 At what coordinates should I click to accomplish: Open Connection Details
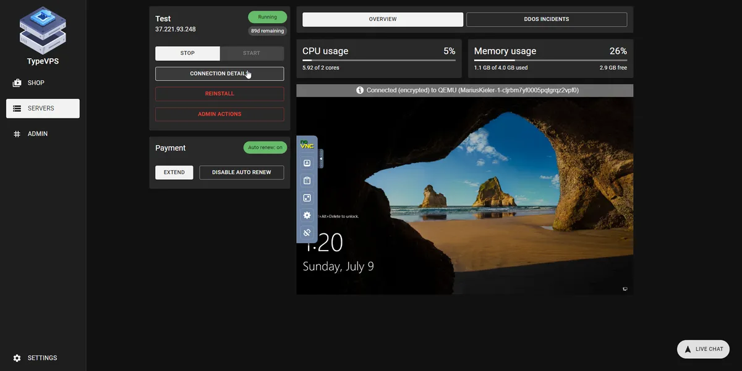220,73
